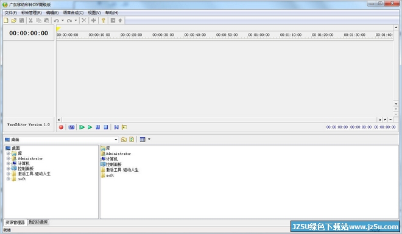Click the trim/crop toolbar icon
This screenshot has width=402, height=234.
94,21
